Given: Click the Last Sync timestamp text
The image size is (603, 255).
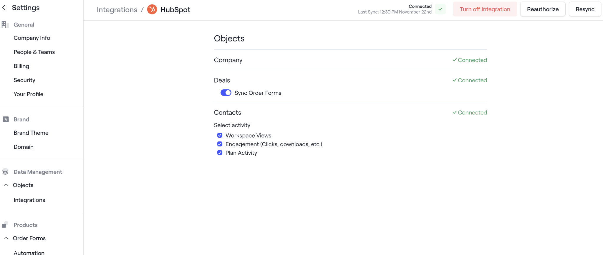Looking at the screenshot, I should click(395, 12).
